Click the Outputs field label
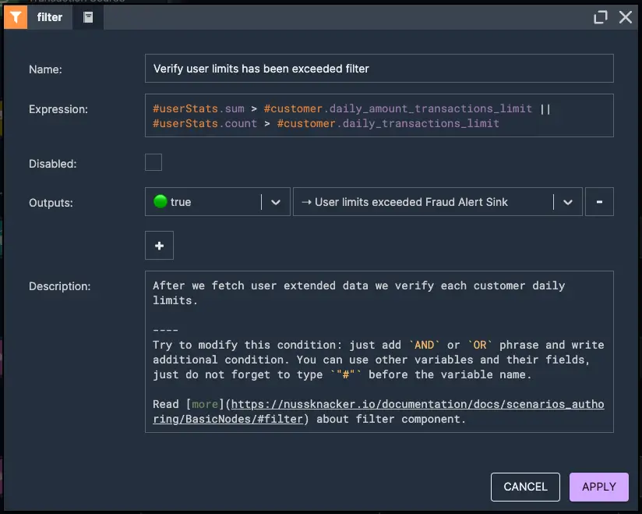 (51, 203)
